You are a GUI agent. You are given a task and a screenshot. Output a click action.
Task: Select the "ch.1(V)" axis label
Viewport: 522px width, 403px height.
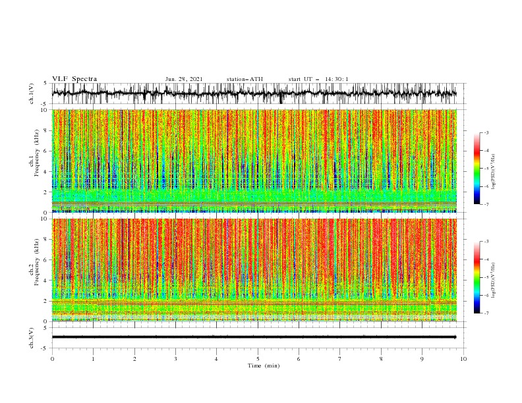[x=32, y=94]
